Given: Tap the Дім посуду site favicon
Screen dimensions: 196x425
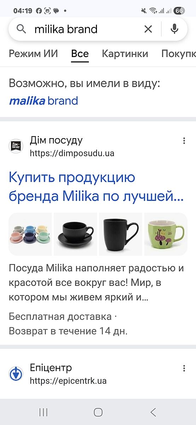Looking at the screenshot, I should click(x=16, y=146).
